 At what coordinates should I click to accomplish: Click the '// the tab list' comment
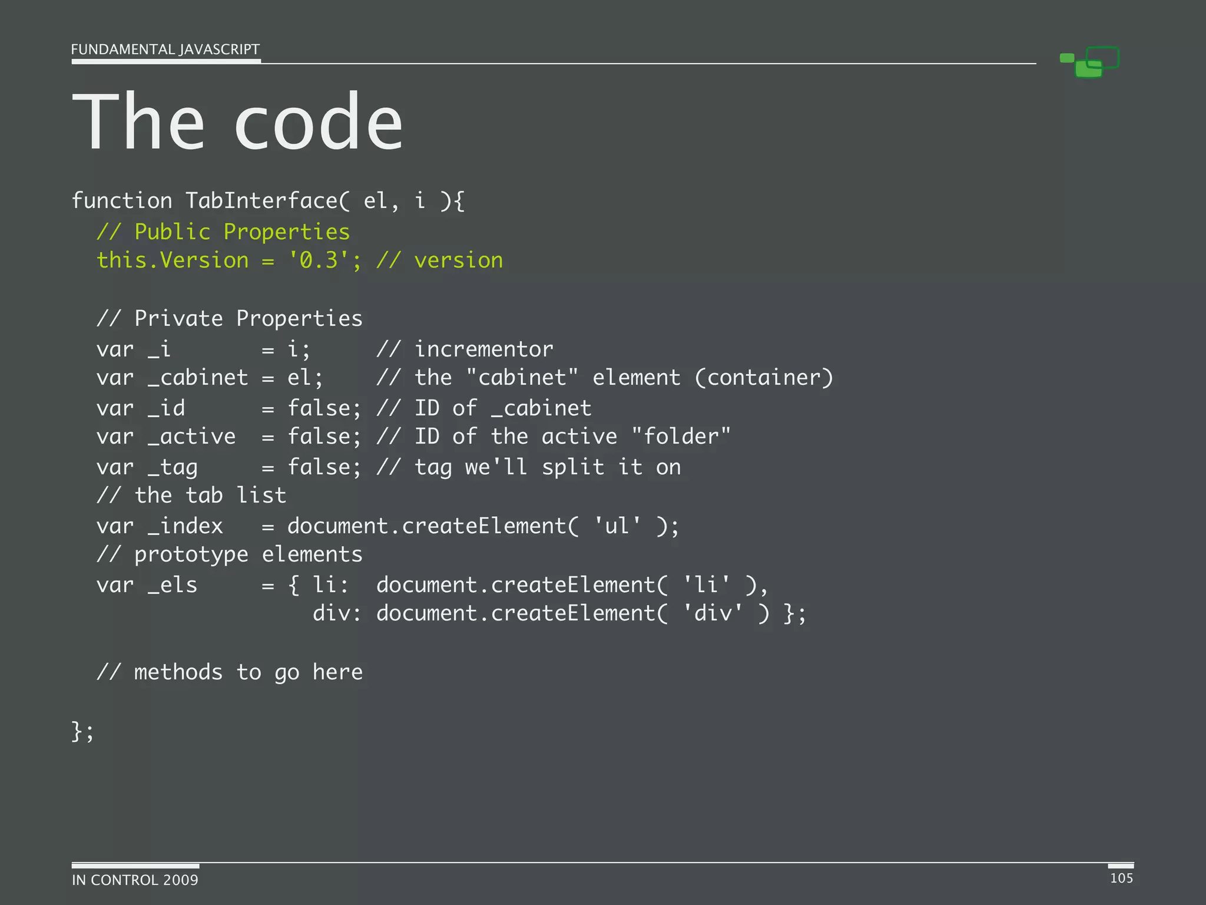coord(191,496)
